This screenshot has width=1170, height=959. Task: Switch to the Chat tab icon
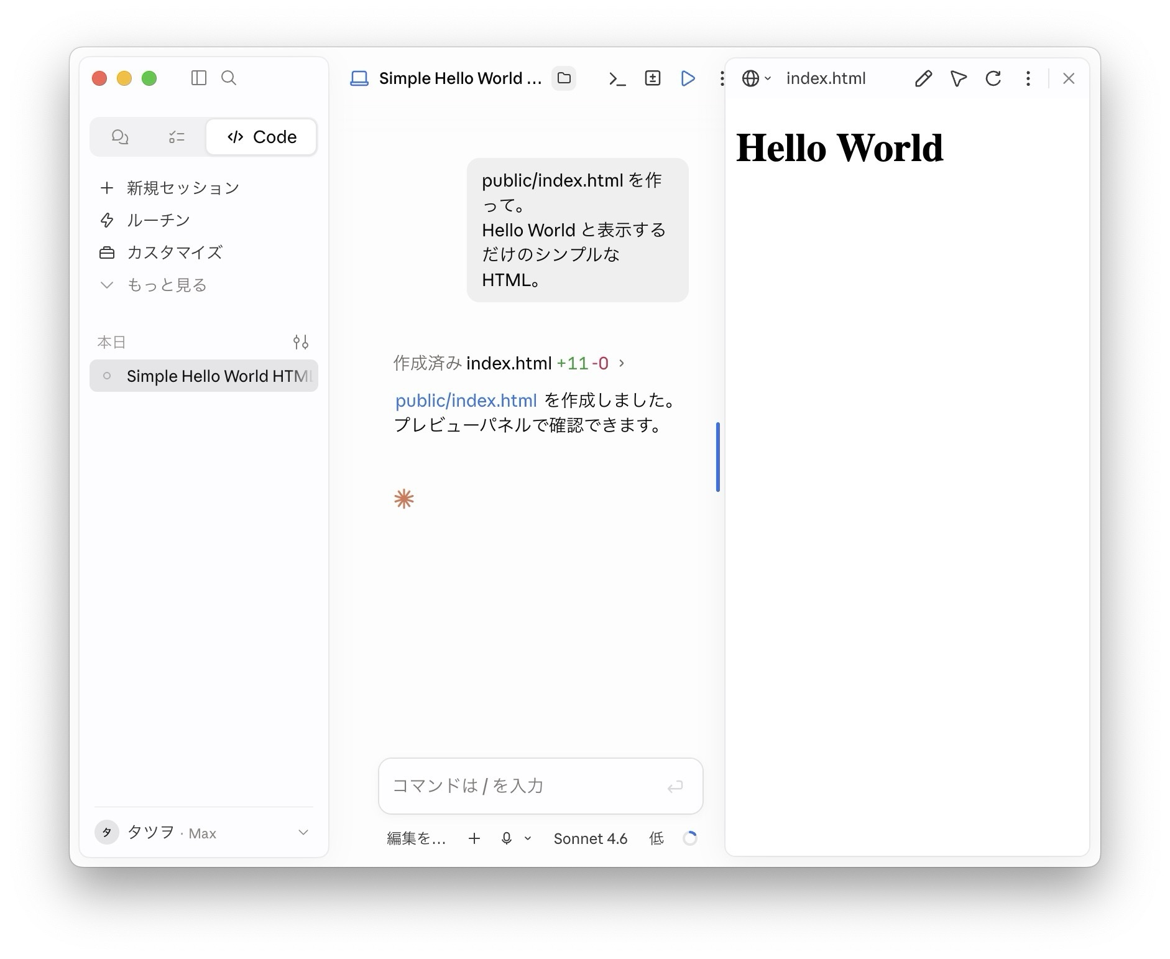point(120,137)
